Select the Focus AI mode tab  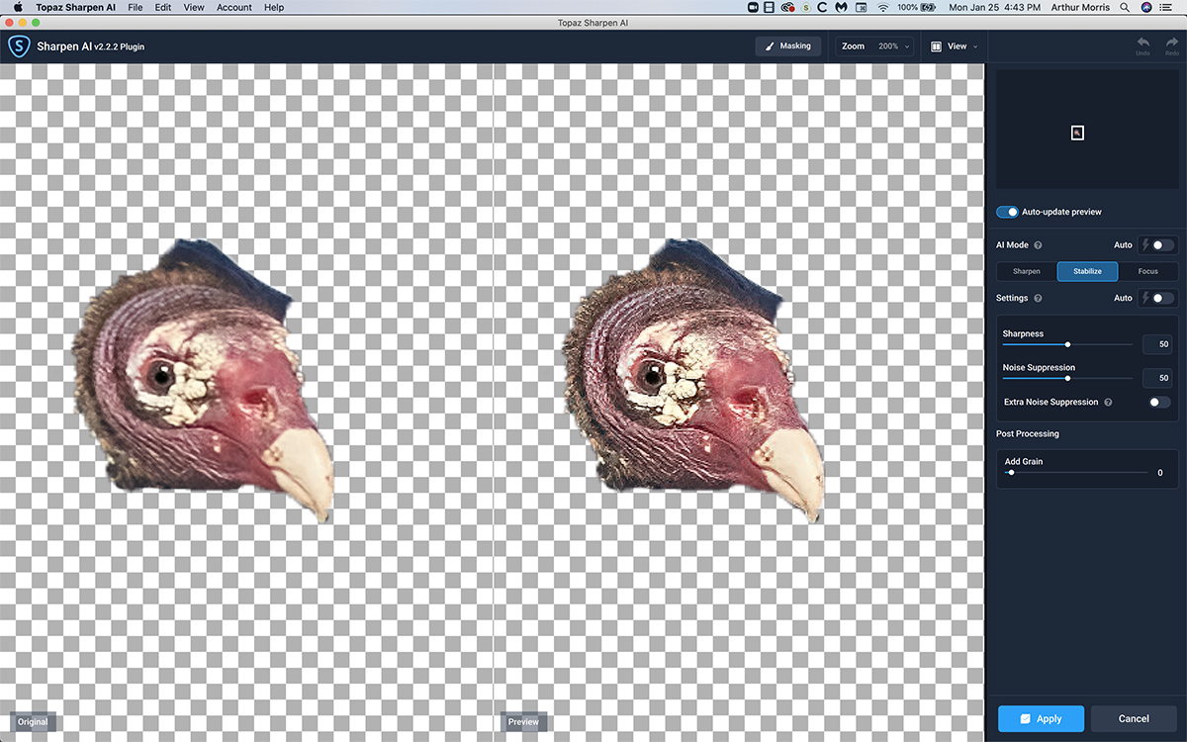[1147, 271]
